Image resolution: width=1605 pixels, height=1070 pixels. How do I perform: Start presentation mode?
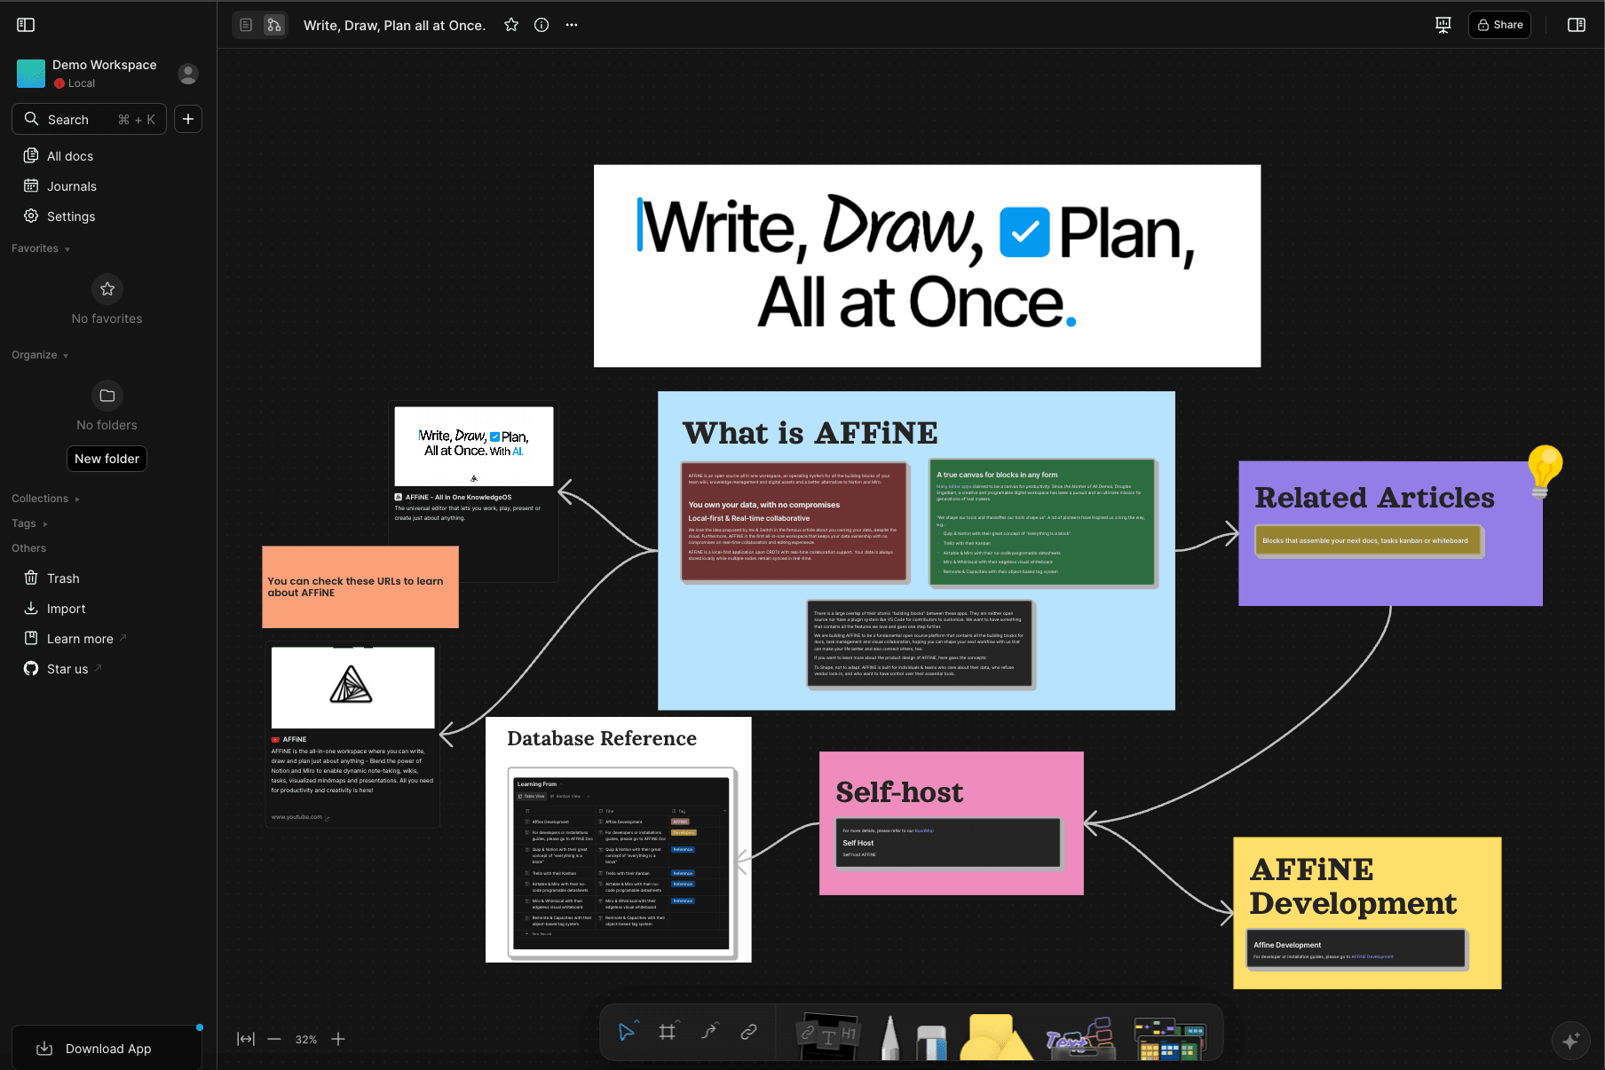click(x=1443, y=25)
